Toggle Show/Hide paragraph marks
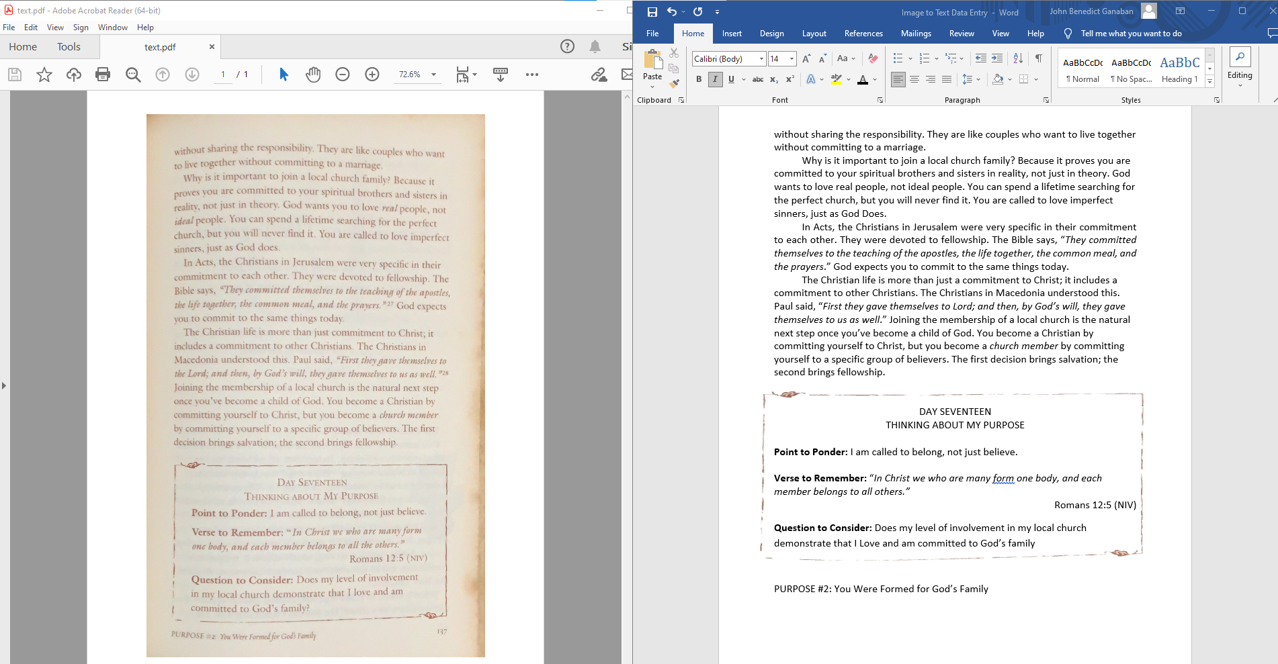Viewport: 1278px width, 664px height. tap(1039, 58)
